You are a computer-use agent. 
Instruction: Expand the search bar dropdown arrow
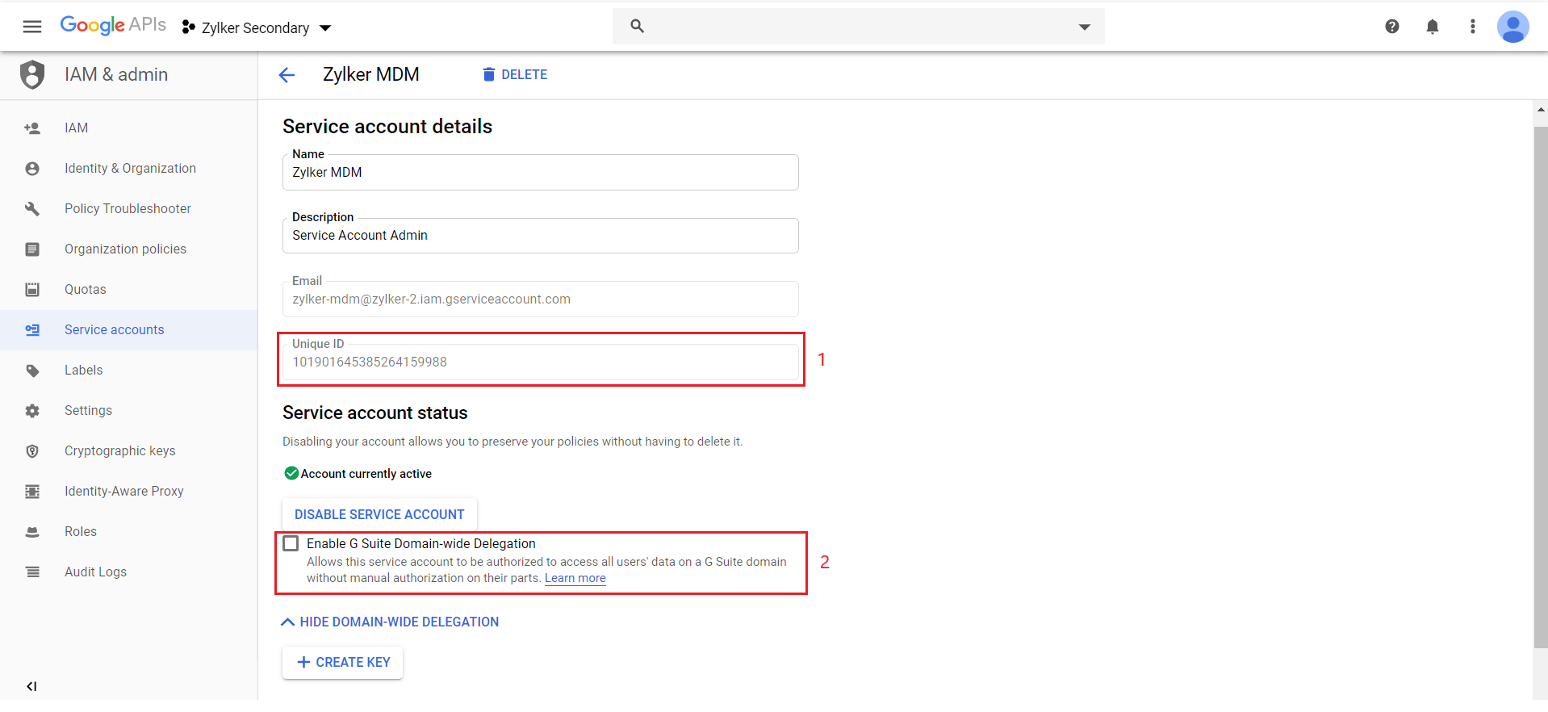point(1084,27)
